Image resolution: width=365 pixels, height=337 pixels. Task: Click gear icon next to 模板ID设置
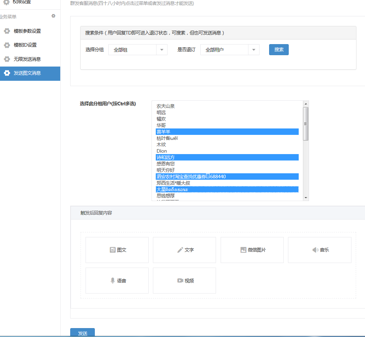[7, 45]
